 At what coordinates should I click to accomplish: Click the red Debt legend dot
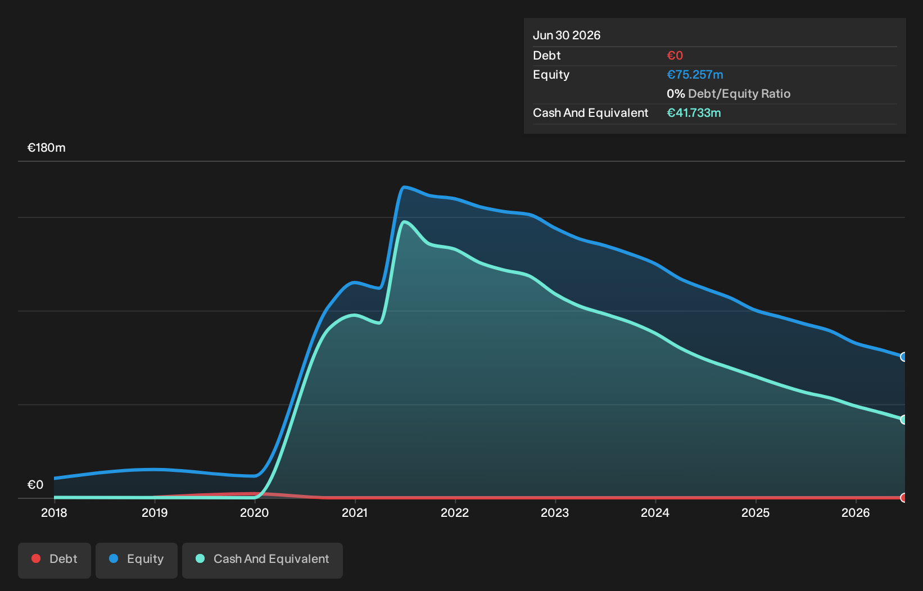tap(36, 558)
